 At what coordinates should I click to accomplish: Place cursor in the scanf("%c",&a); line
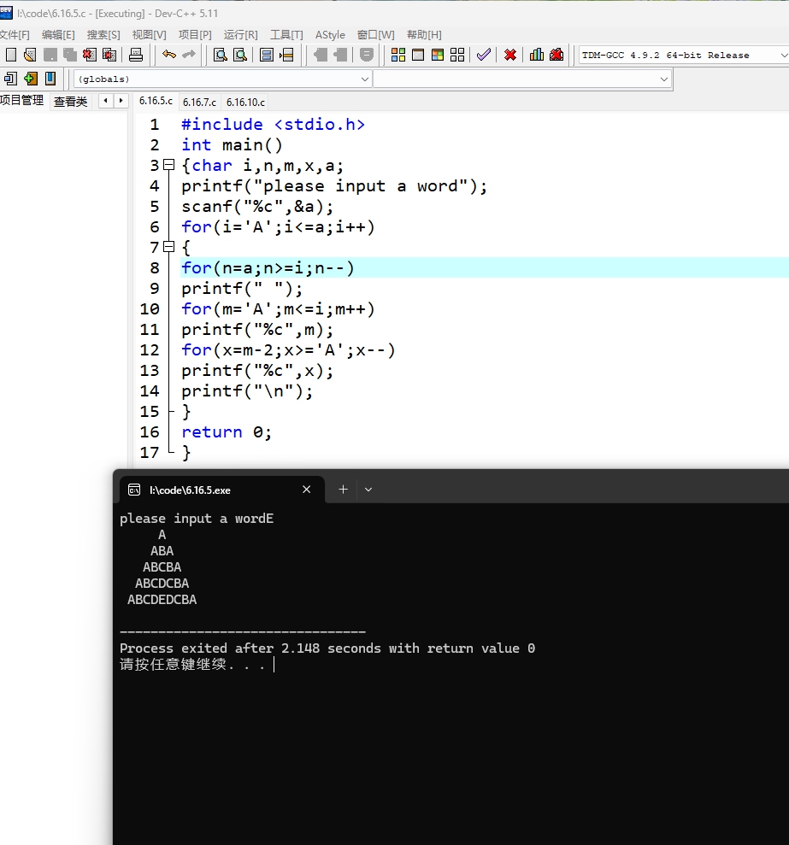pyautogui.click(x=257, y=207)
